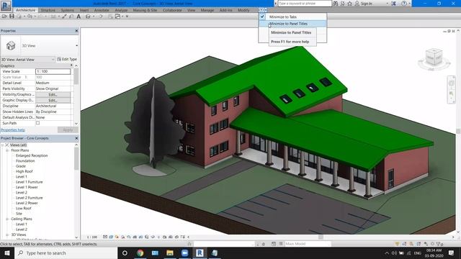Click the Apply button in Properties
This screenshot has height=259, width=461.
click(68, 129)
